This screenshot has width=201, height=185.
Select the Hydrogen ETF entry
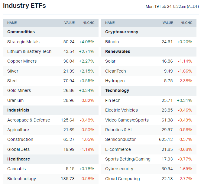click(115, 81)
